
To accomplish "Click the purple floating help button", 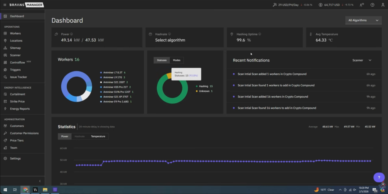I will pyautogui.click(x=379, y=177).
